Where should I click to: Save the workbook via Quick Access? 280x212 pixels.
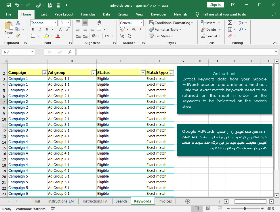pyautogui.click(x=8, y=5)
